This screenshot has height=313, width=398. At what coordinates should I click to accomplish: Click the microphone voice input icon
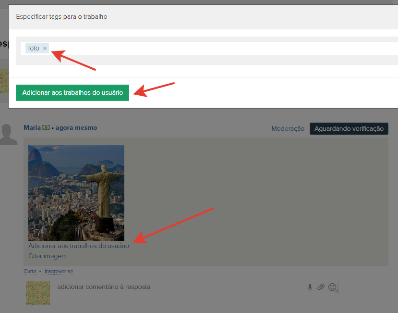pyautogui.click(x=310, y=287)
